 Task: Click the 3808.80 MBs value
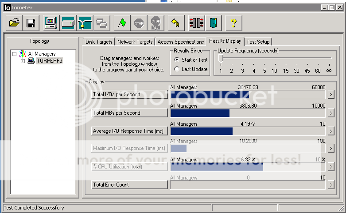click(248, 106)
